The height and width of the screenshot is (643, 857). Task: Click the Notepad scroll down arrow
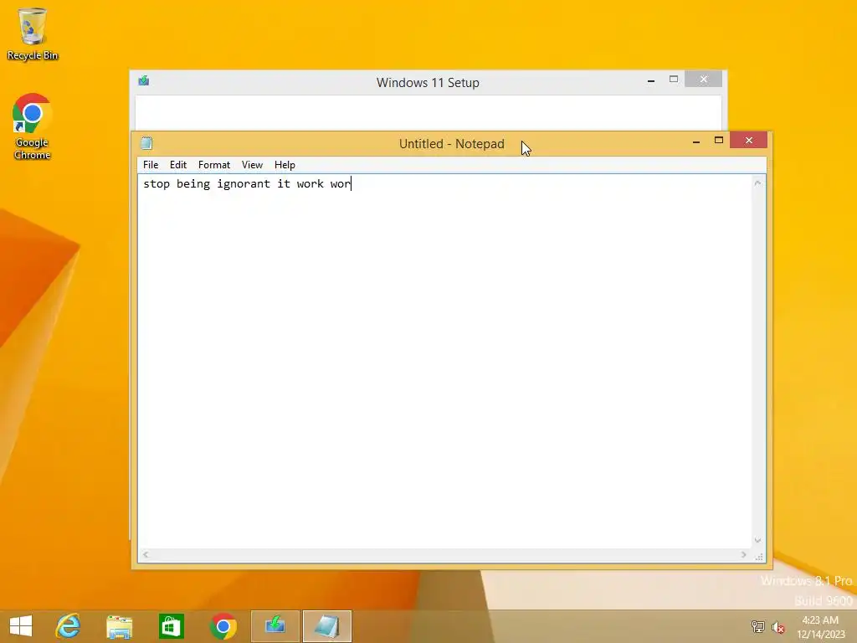(757, 540)
